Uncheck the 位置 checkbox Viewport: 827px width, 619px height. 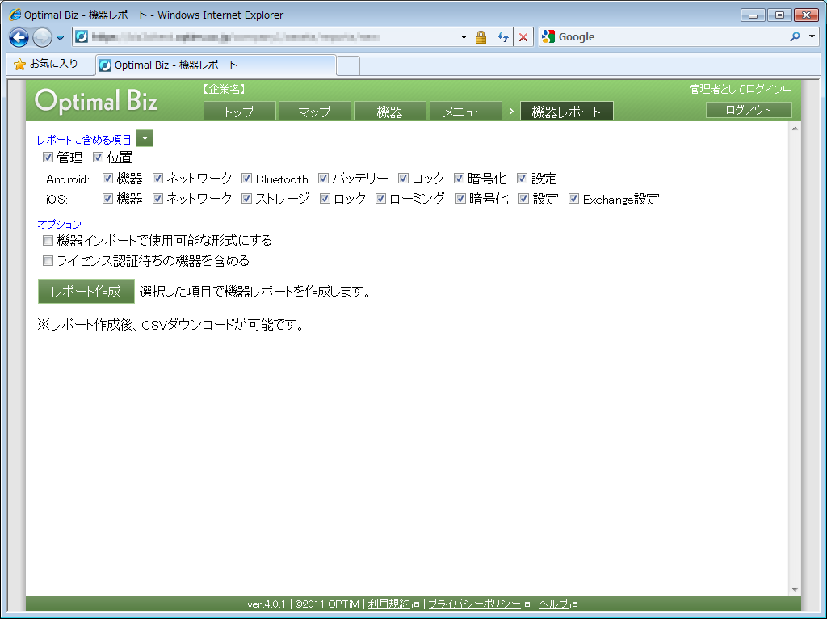point(98,158)
